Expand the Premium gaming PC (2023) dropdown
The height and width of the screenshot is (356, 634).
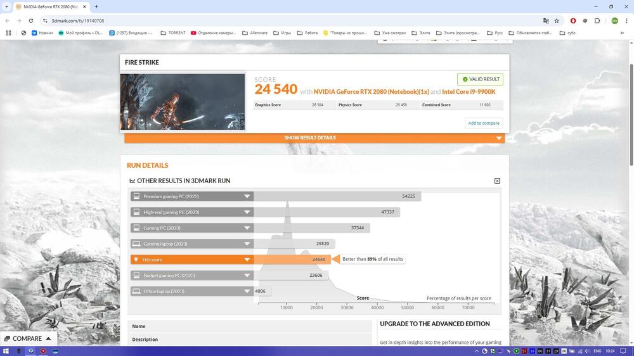tap(247, 196)
